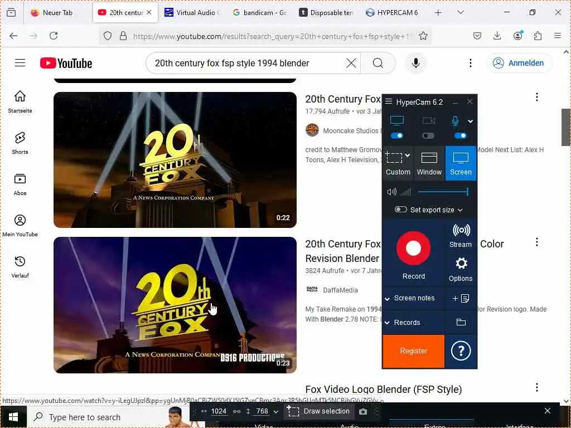Start voice search with microphone
The height and width of the screenshot is (428, 571).
[x=415, y=63]
